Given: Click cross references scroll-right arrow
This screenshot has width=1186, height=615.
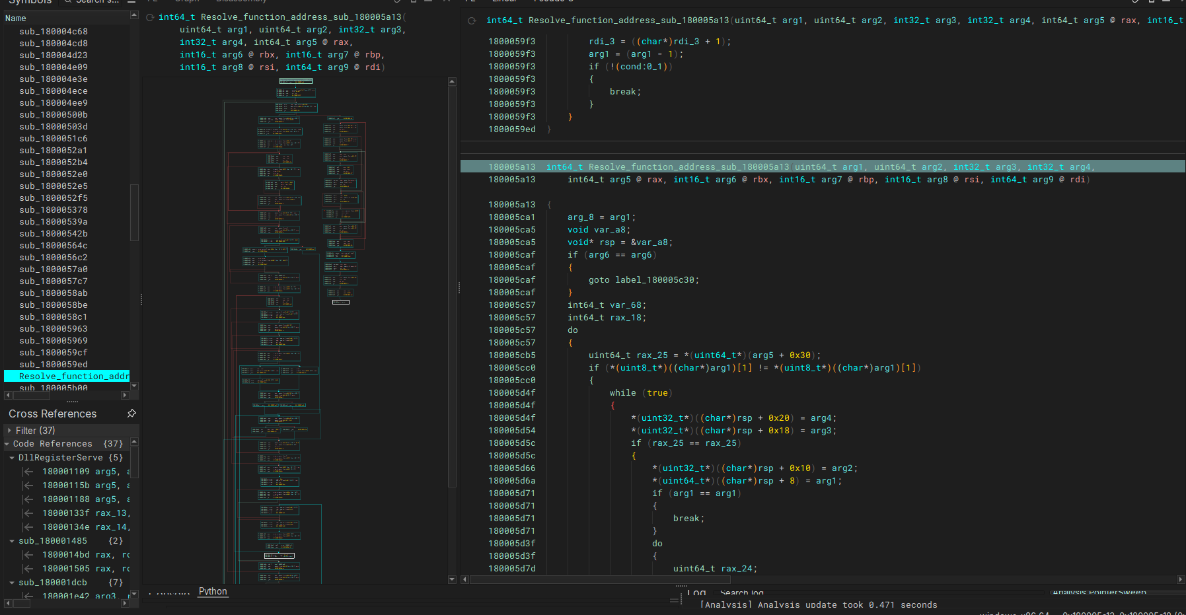Looking at the screenshot, I should click(x=125, y=603).
